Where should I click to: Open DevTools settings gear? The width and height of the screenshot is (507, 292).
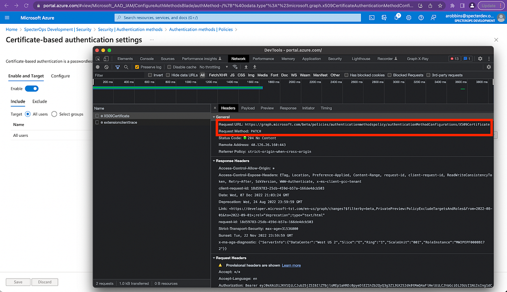point(480,58)
